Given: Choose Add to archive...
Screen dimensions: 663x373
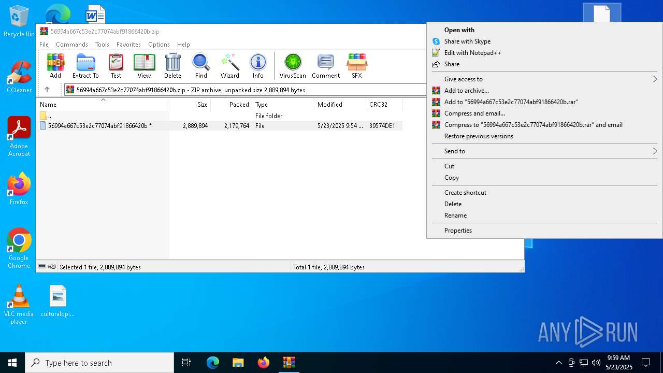Looking at the screenshot, I should 545,91.
